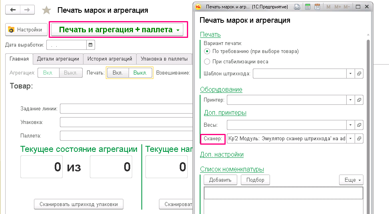Open Печать и агрегация + паллета mode dropdown
The width and height of the screenshot is (389, 214).
(x=117, y=30)
